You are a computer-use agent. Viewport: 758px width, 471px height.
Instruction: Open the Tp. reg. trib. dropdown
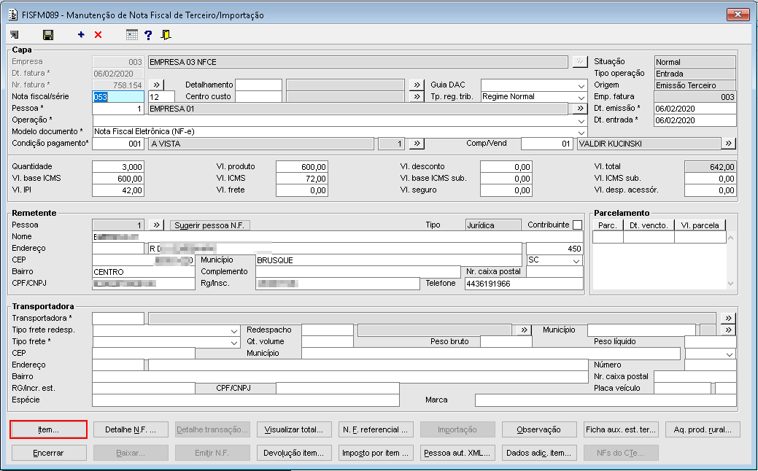coord(581,97)
